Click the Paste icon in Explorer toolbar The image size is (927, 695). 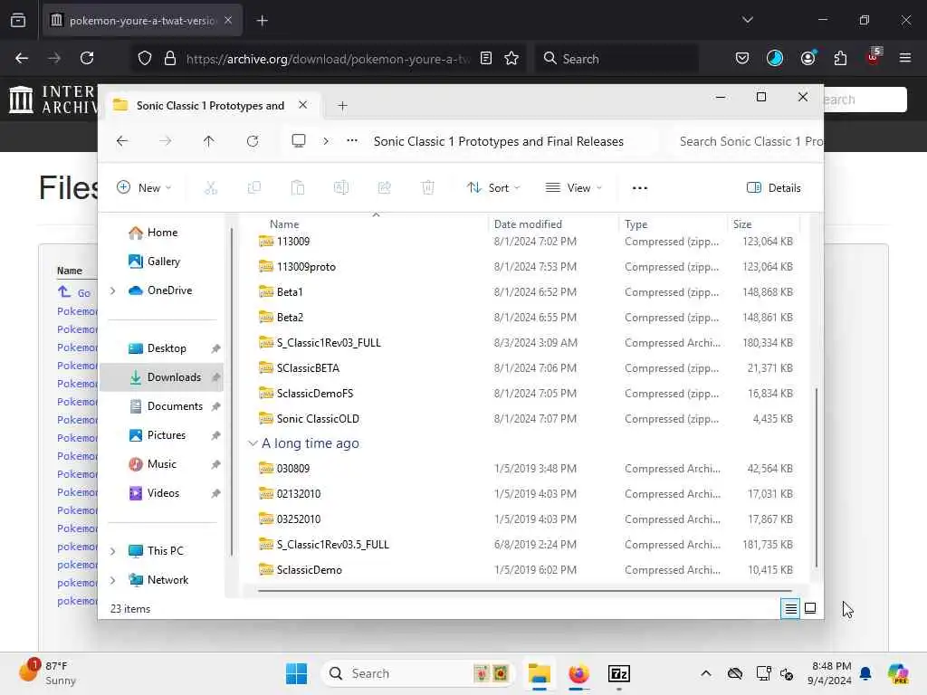pos(297,188)
